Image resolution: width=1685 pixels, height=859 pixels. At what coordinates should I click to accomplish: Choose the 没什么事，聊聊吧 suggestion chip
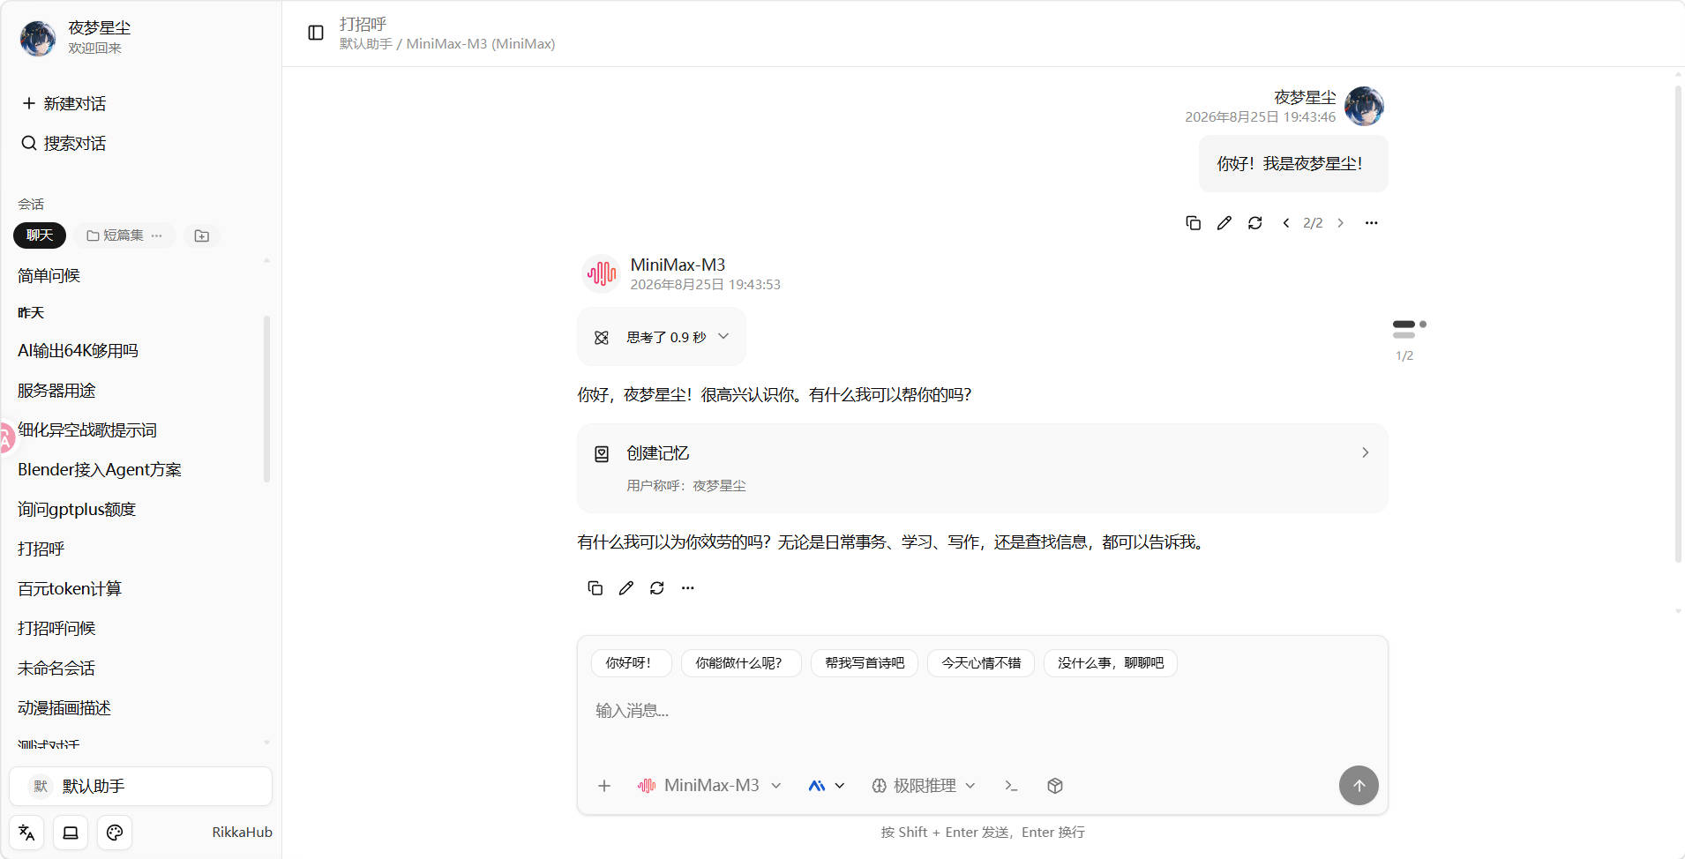(x=1111, y=663)
